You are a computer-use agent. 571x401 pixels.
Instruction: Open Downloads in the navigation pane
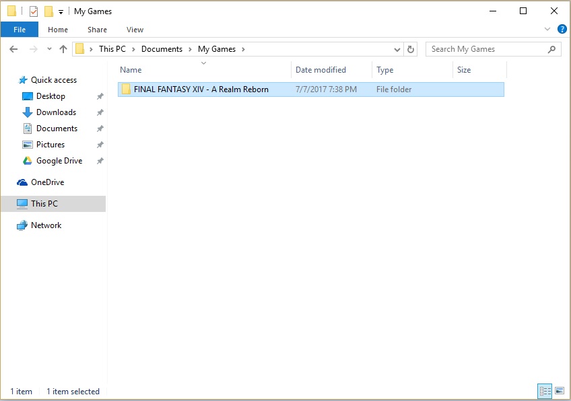[56, 112]
